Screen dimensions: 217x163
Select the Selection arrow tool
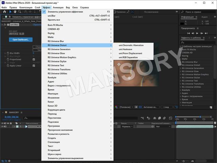click(x=11, y=12)
